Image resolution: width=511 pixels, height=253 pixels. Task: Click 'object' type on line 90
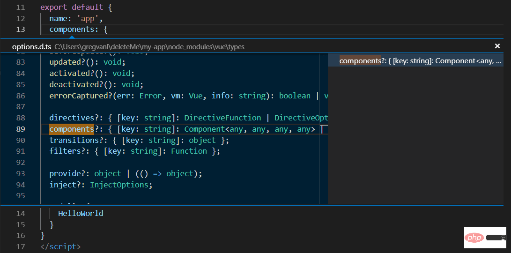(x=202, y=140)
